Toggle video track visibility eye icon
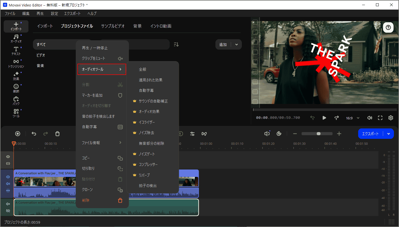Screen dimensions: 399x227 [x=8, y=177]
